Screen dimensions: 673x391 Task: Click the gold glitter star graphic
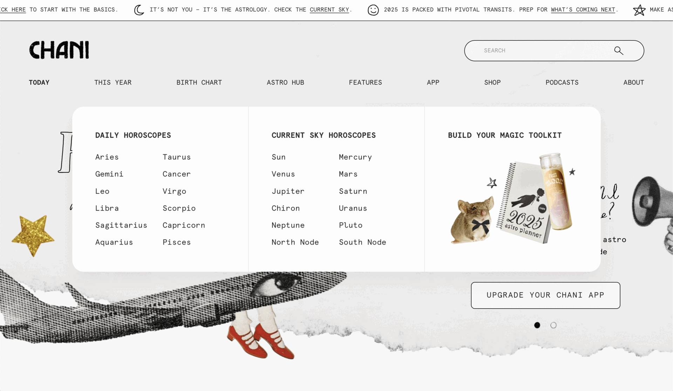[x=33, y=235]
